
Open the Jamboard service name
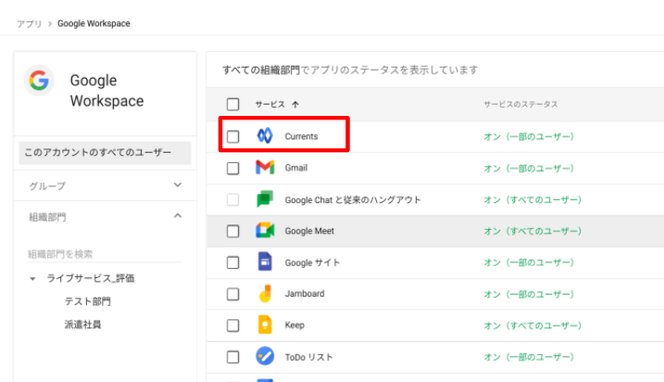(x=305, y=293)
